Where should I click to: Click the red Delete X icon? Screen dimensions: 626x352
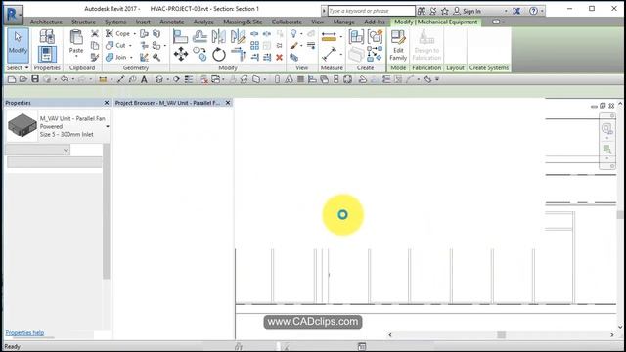pyautogui.click(x=279, y=57)
